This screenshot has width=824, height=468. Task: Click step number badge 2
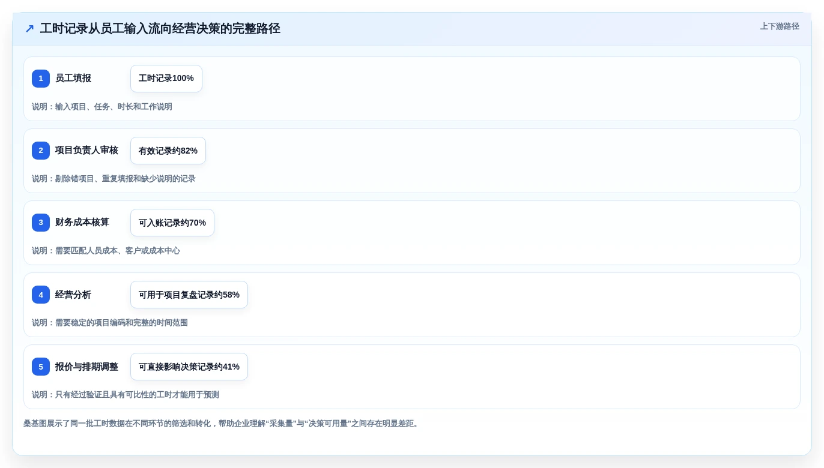pyautogui.click(x=41, y=151)
